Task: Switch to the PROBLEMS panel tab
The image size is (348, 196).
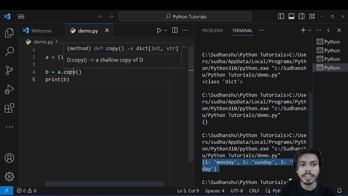Action: tap(213, 30)
